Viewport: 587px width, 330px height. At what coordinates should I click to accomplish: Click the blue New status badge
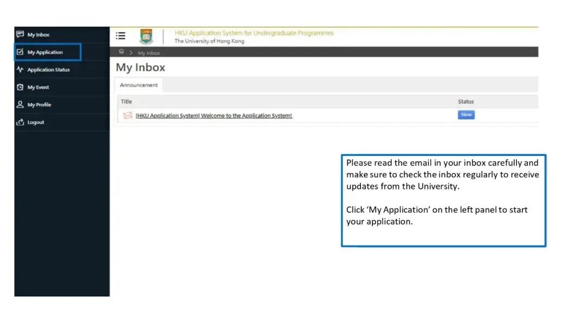point(466,115)
